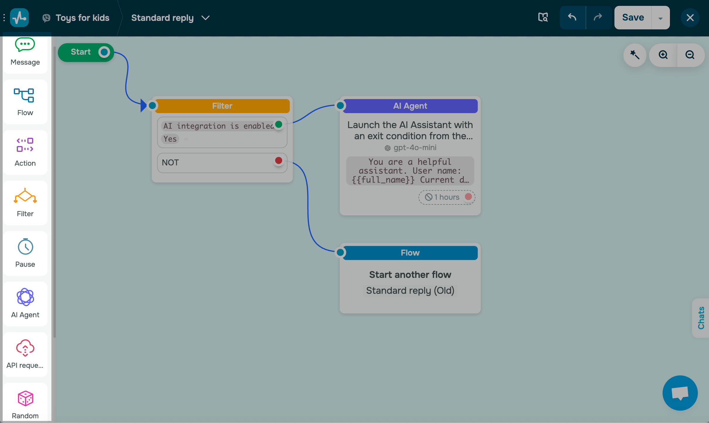This screenshot has width=709, height=423.
Task: Select the Start another flow node
Action: (410, 275)
